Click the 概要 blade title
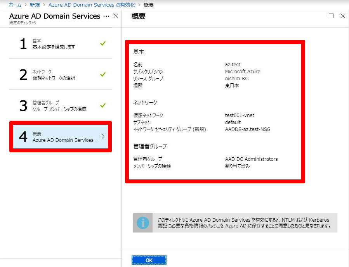The image size is (349, 267). [139, 16]
